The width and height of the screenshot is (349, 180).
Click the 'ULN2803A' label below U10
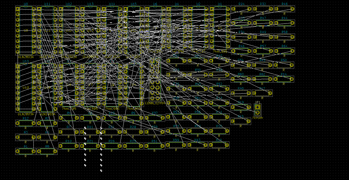click(x=26, y=114)
